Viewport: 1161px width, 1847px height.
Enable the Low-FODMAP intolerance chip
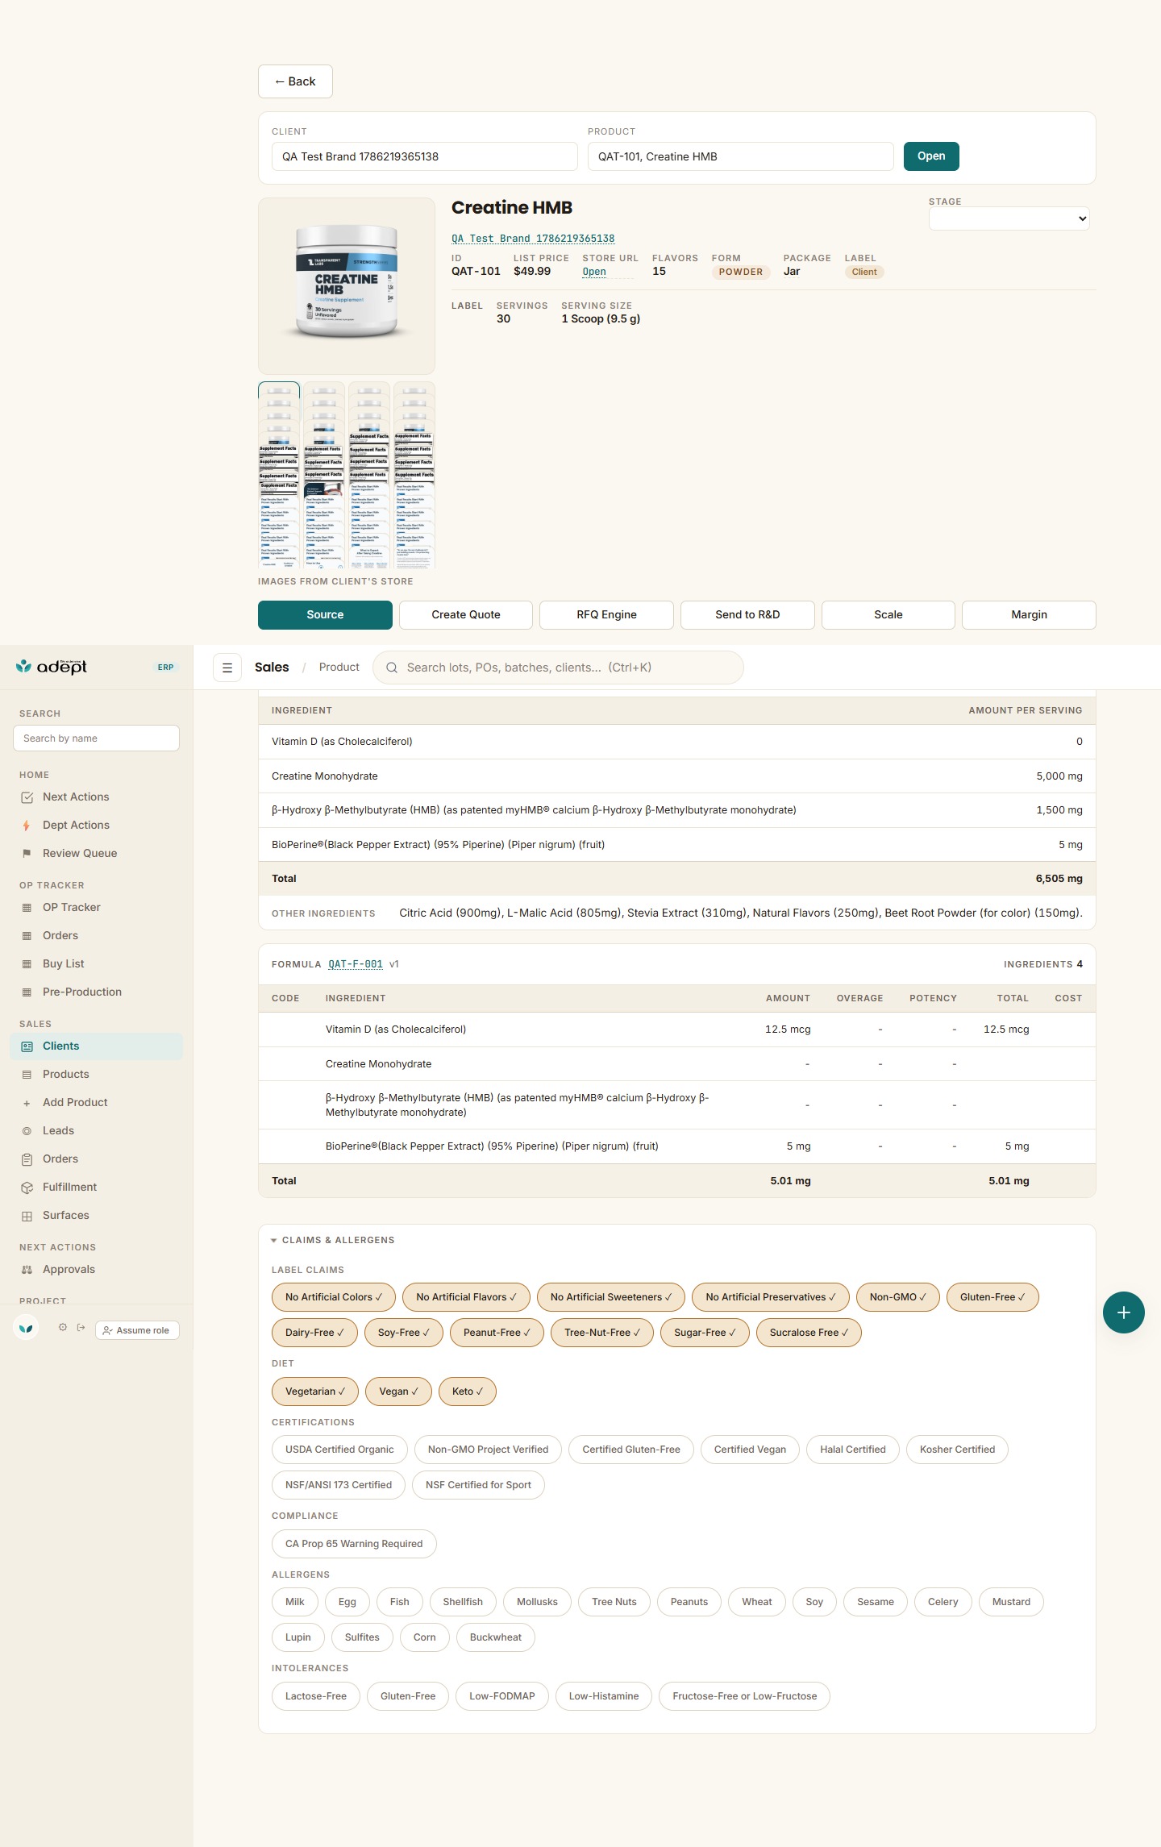coord(502,1696)
